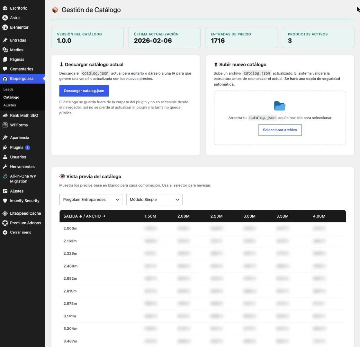360x347 pixels.
Task: Select the Catálogo submenu item
Action: pyautogui.click(x=11, y=97)
